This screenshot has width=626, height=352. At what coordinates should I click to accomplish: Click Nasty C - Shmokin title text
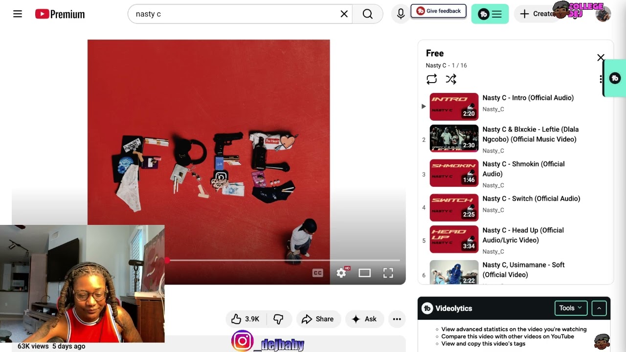pyautogui.click(x=523, y=169)
